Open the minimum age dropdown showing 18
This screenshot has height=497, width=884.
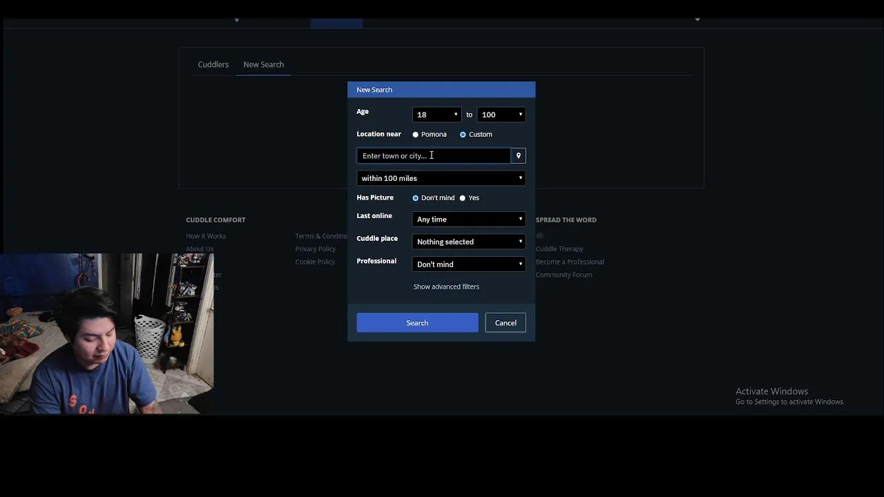[x=436, y=115]
